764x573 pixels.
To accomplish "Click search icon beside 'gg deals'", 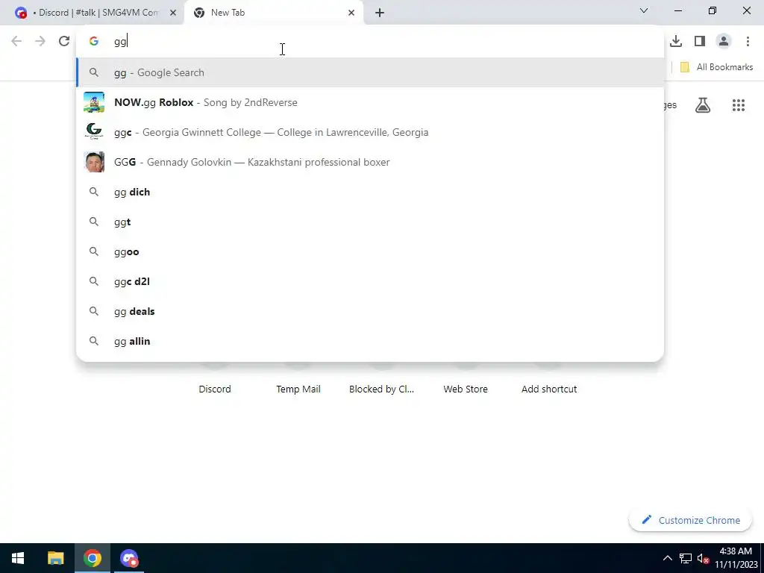I will point(94,311).
